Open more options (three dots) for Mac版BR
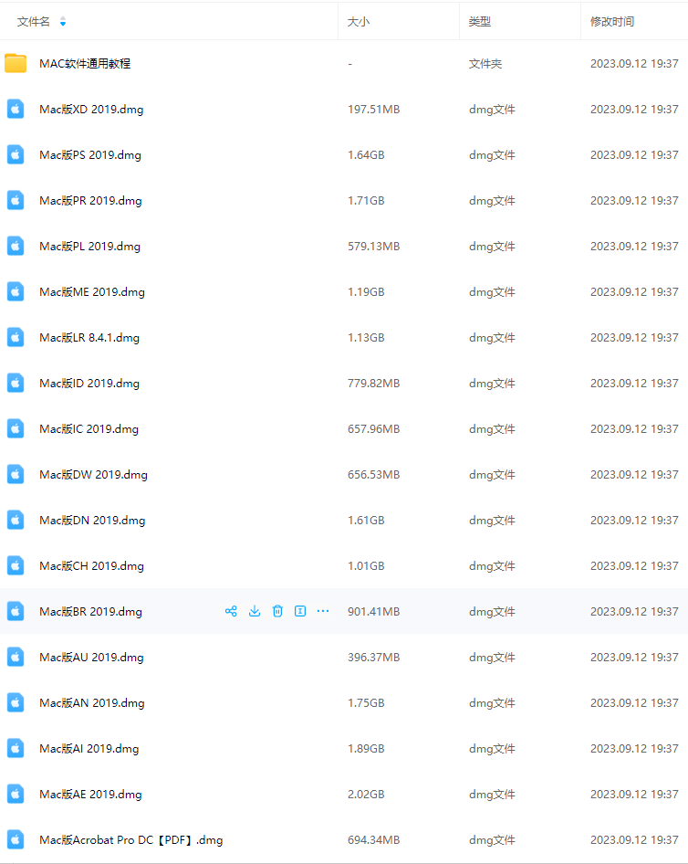The height and width of the screenshot is (864, 688). coord(323,611)
